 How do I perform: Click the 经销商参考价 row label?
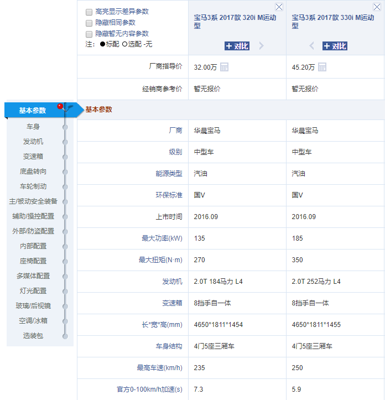coord(162,89)
